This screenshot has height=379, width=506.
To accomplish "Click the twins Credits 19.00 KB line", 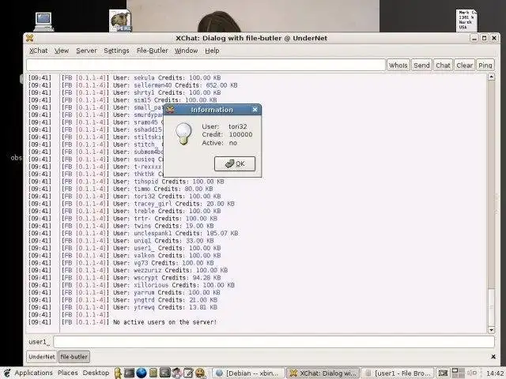I will click(164, 226).
